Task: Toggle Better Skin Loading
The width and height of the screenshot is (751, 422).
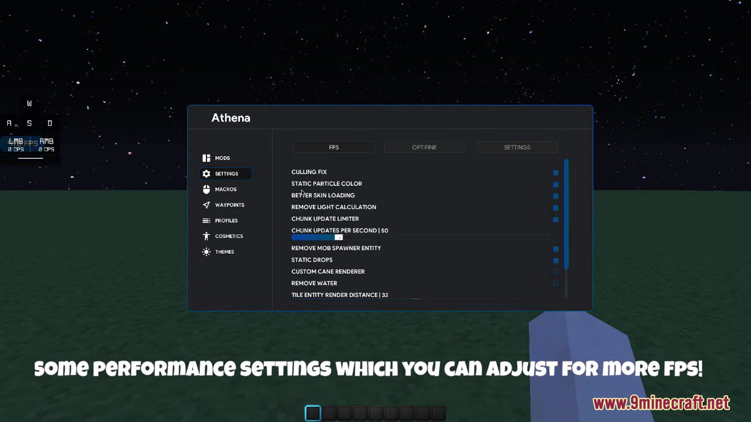Action: coord(556,196)
